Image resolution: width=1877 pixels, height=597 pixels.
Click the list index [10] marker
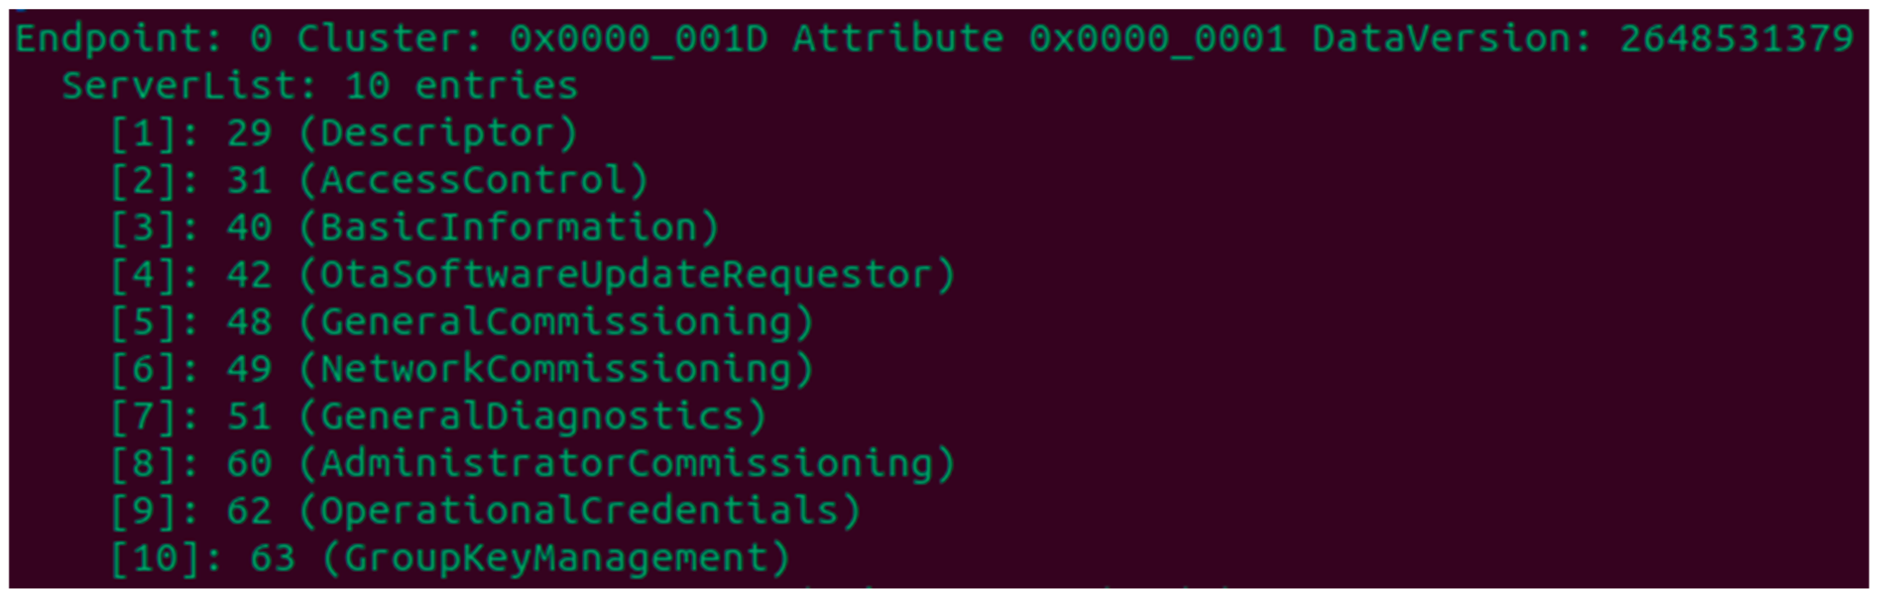click(x=155, y=558)
